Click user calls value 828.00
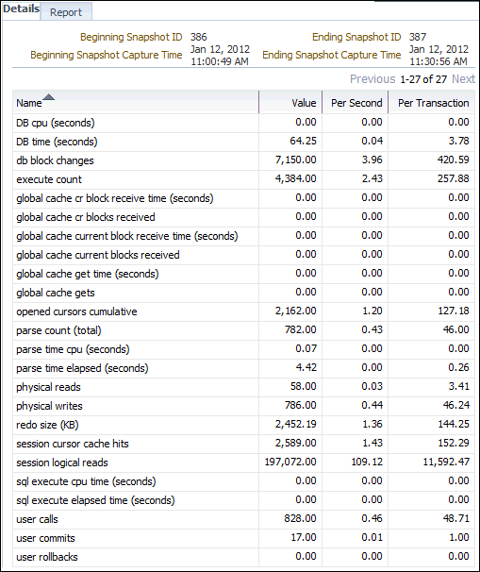The height and width of the screenshot is (572, 480). point(301,519)
